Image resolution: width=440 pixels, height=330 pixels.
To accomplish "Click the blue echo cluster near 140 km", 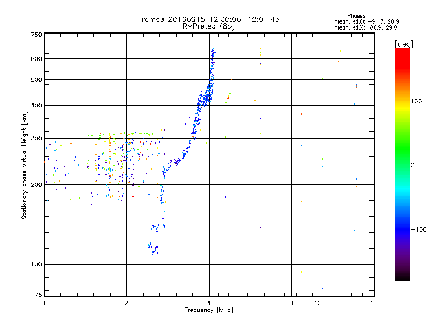I will pos(158,227).
